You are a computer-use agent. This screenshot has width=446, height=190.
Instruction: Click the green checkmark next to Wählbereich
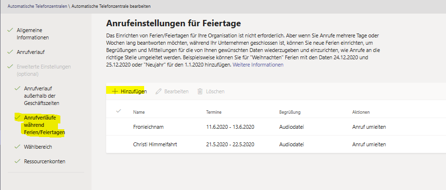tap(18, 147)
